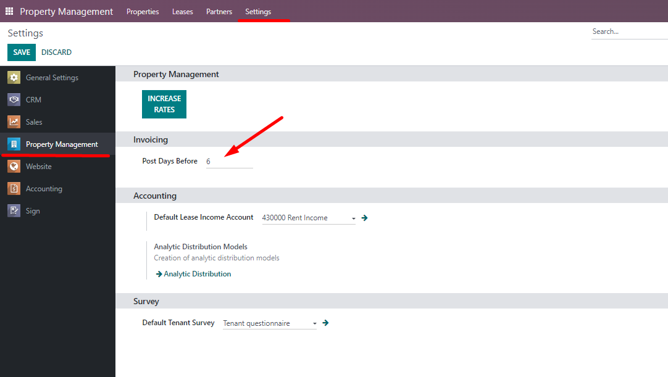Click the Sales chart icon in sidebar

(14, 122)
